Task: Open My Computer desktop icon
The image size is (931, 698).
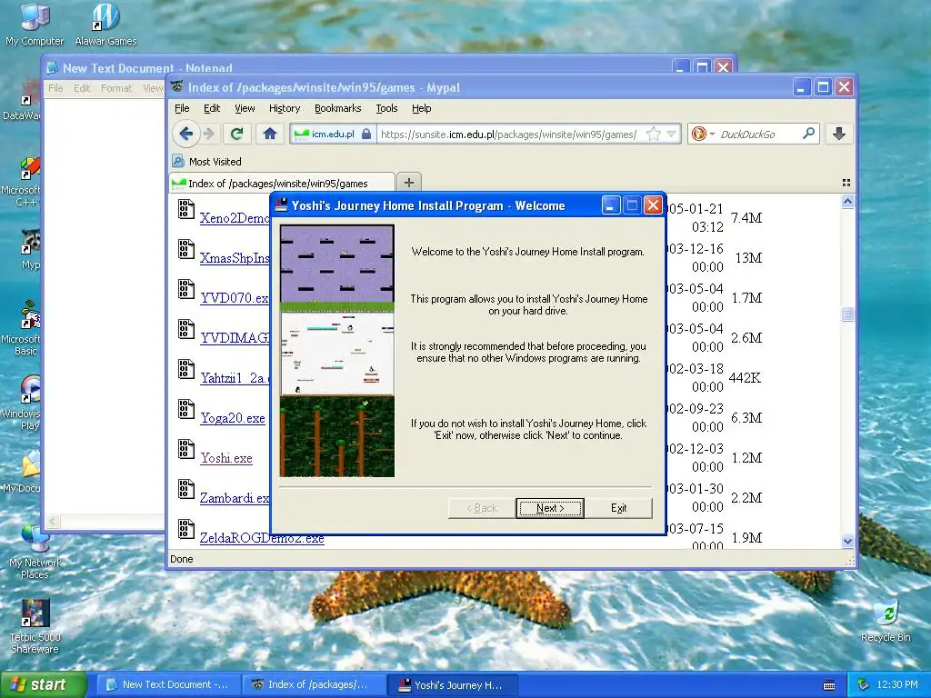Action: 35,25
